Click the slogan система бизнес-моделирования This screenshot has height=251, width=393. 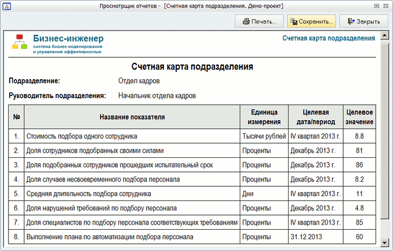pos(68,47)
